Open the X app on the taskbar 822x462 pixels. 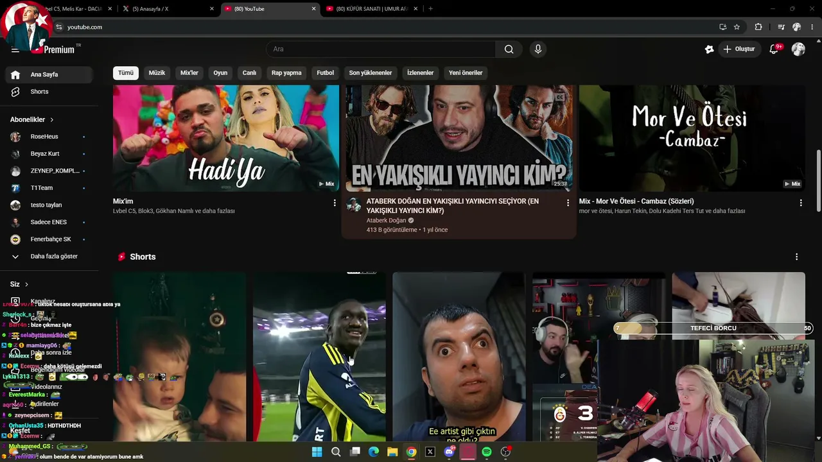[430, 452]
